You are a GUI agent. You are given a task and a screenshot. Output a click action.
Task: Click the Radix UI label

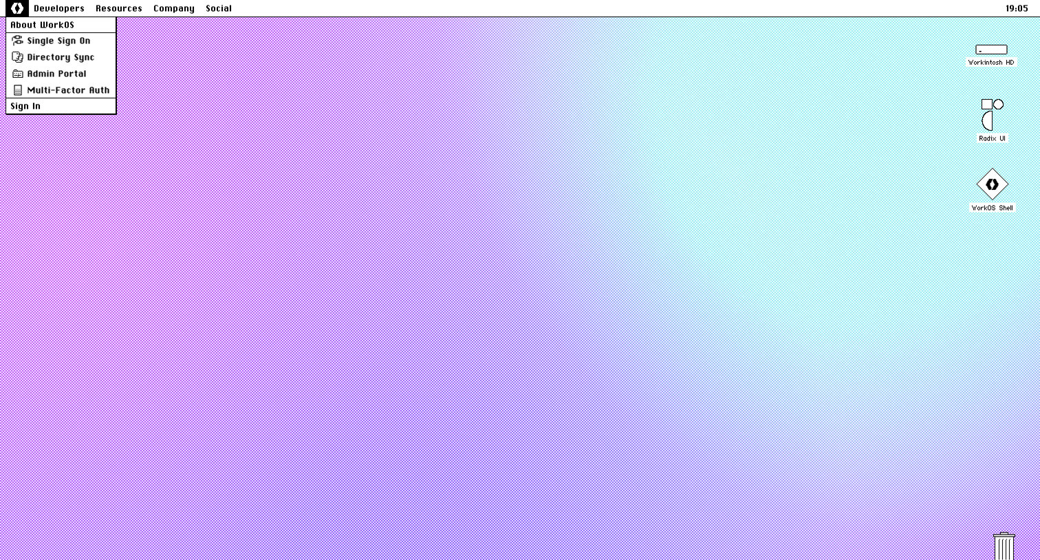992,138
